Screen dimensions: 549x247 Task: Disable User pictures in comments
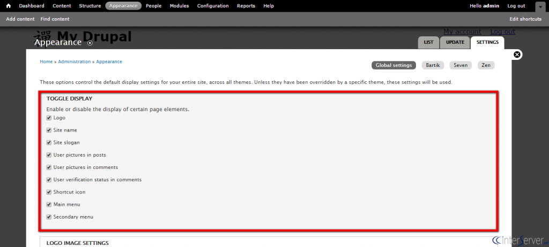49,168
